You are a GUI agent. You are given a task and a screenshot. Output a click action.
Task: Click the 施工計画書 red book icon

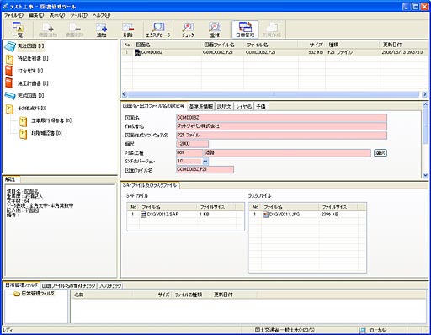pos(9,83)
